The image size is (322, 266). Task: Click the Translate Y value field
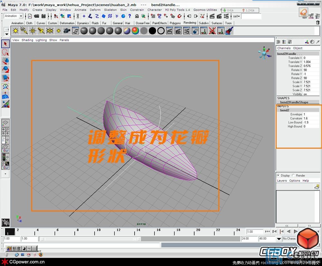click(311, 62)
